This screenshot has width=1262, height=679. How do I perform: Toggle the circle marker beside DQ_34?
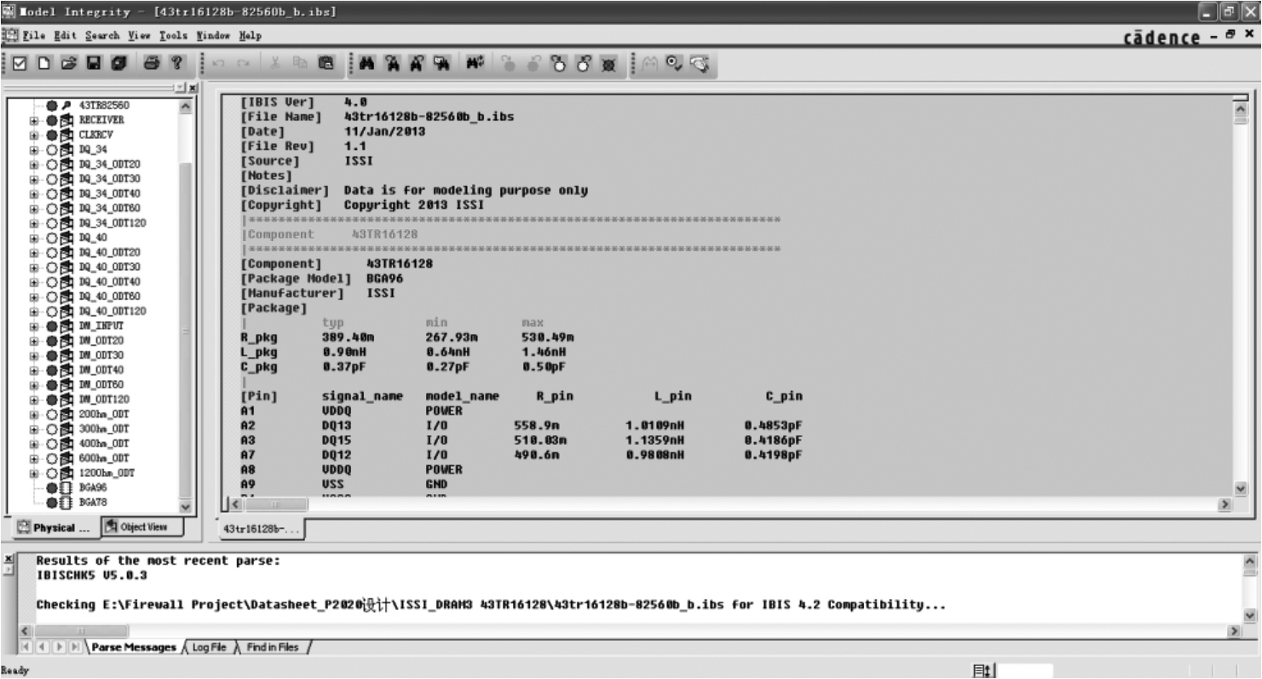tap(52, 149)
